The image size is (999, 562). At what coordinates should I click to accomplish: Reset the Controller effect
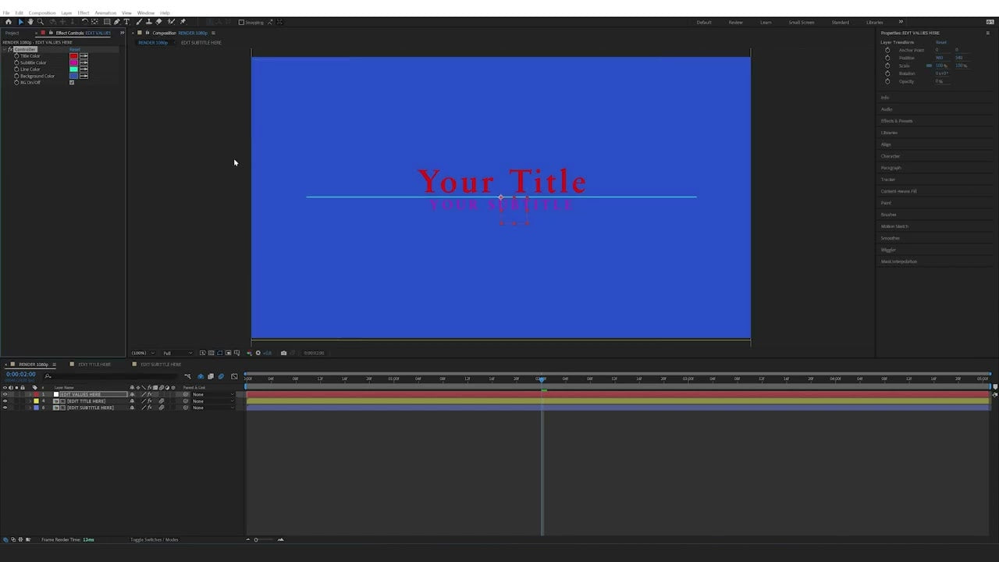click(x=75, y=49)
